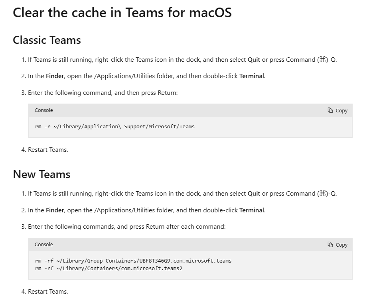The height and width of the screenshot is (300, 369).
Task: Click the bold word Terminal under Classic Teams
Action: pyautogui.click(x=251, y=76)
